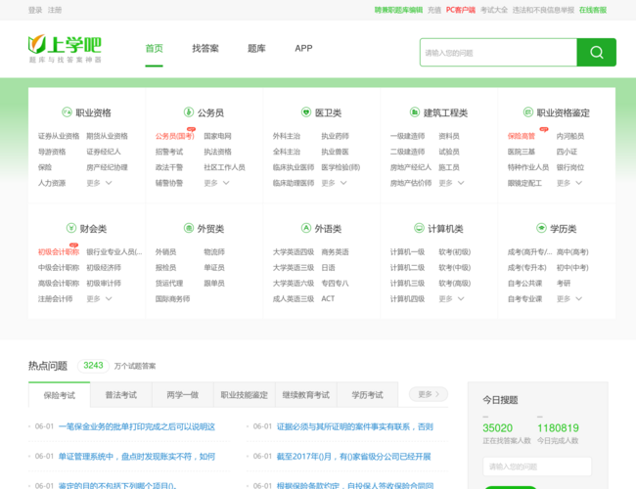The height and width of the screenshot is (489, 636).
Task: Click the main header search box
Action: [x=498, y=52]
